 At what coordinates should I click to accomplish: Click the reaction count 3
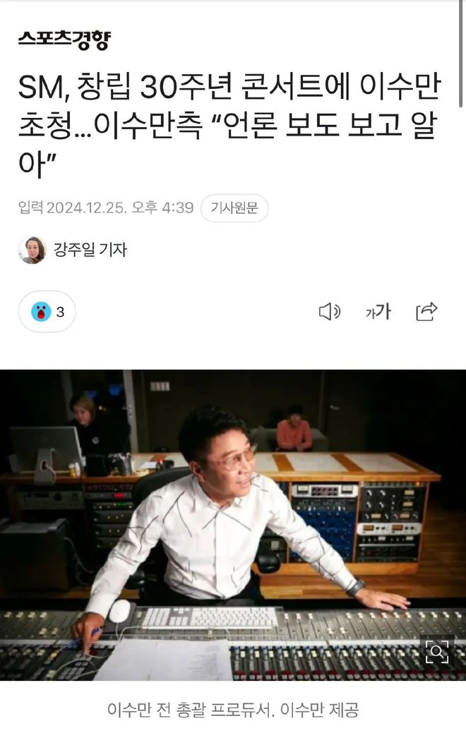60,312
